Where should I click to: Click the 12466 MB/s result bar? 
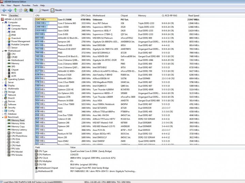[46, 27]
